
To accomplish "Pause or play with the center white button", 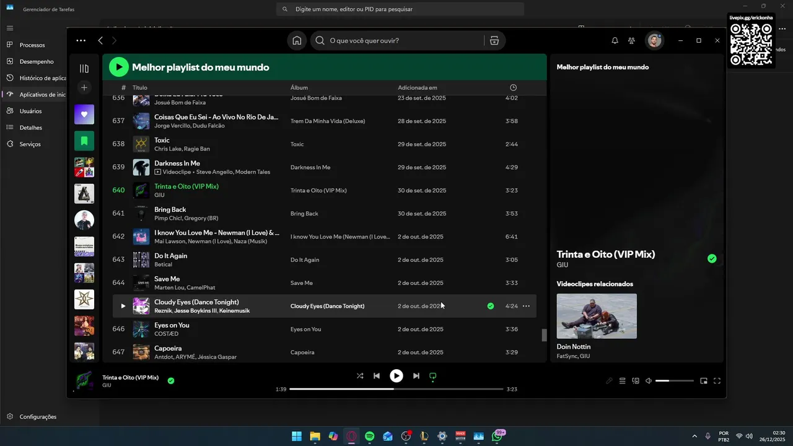I will 396,376.
